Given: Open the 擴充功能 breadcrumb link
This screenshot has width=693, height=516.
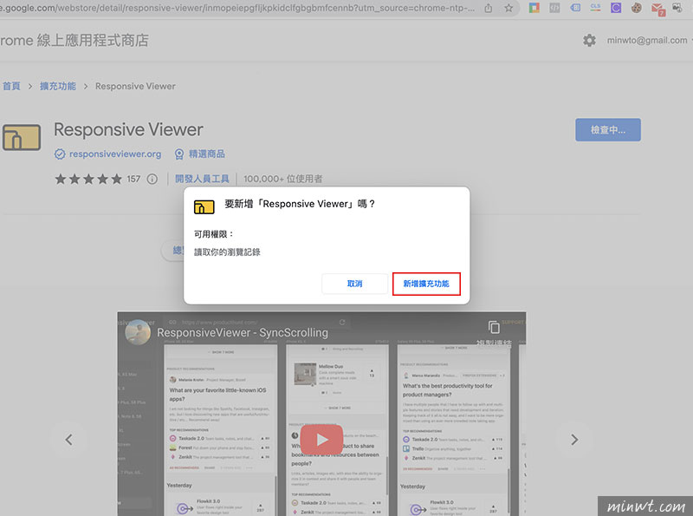Looking at the screenshot, I should [58, 86].
